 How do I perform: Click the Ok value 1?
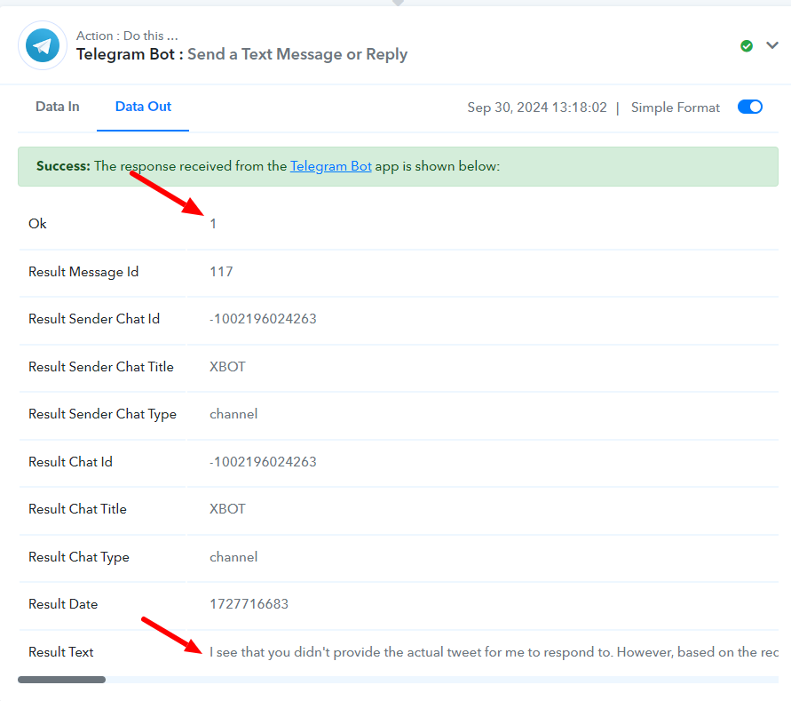click(x=213, y=224)
